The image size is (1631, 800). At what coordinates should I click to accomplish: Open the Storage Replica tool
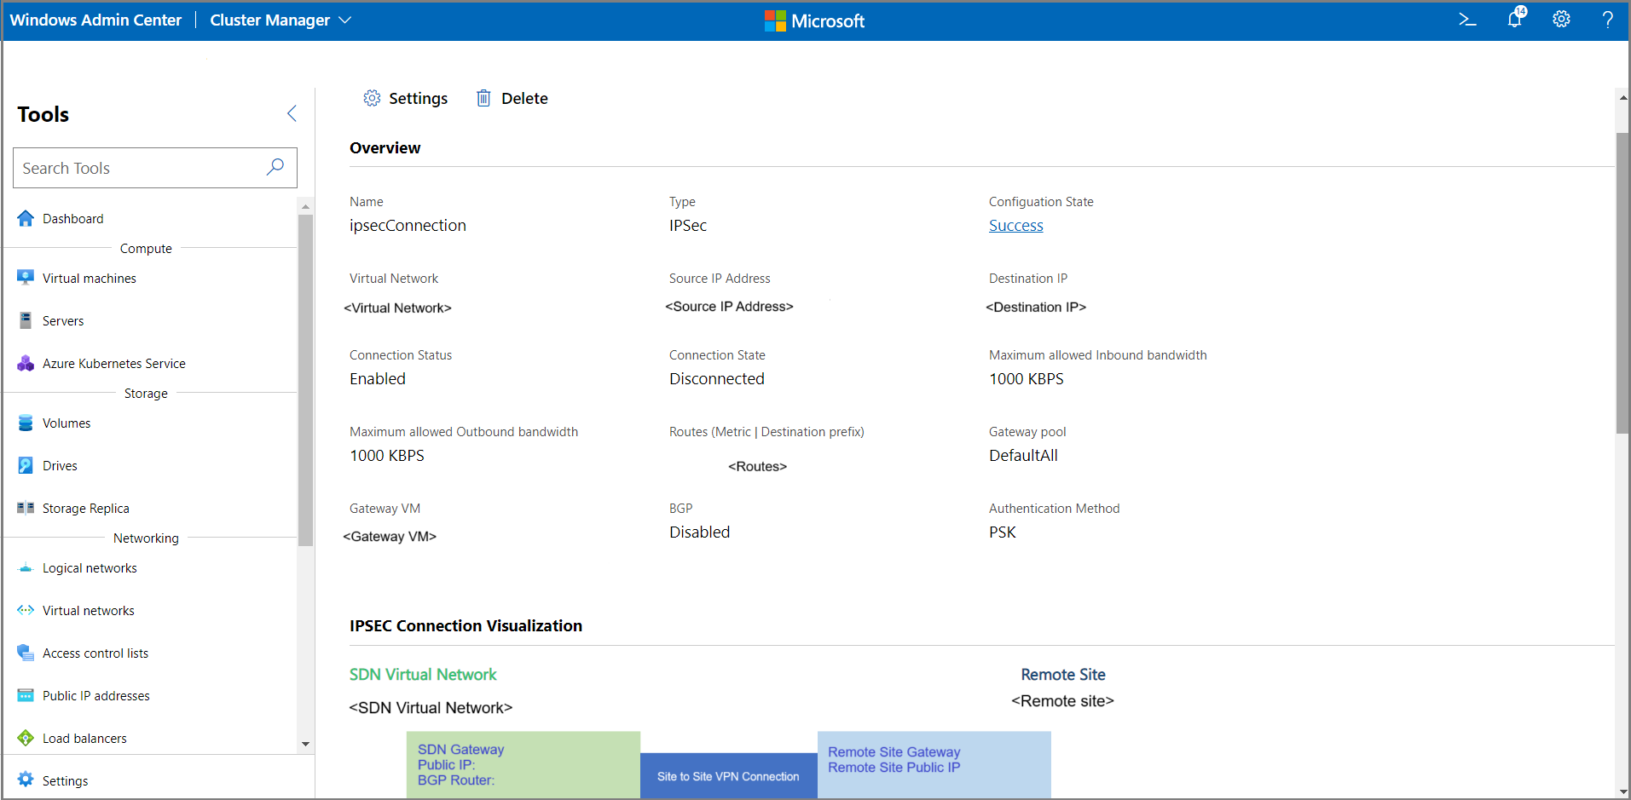(85, 509)
